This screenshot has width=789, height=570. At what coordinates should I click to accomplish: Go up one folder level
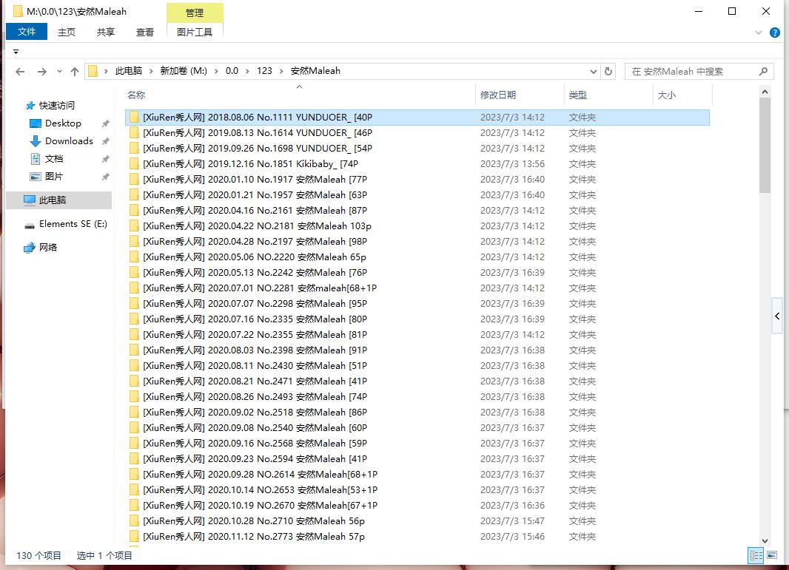tap(75, 72)
